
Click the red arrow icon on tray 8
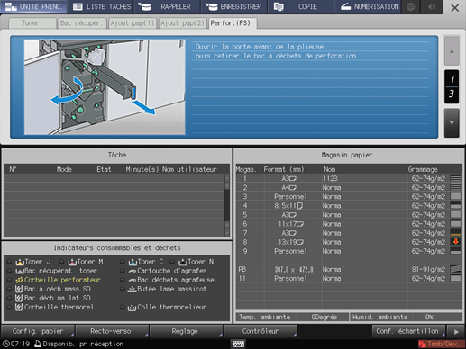tap(455, 242)
